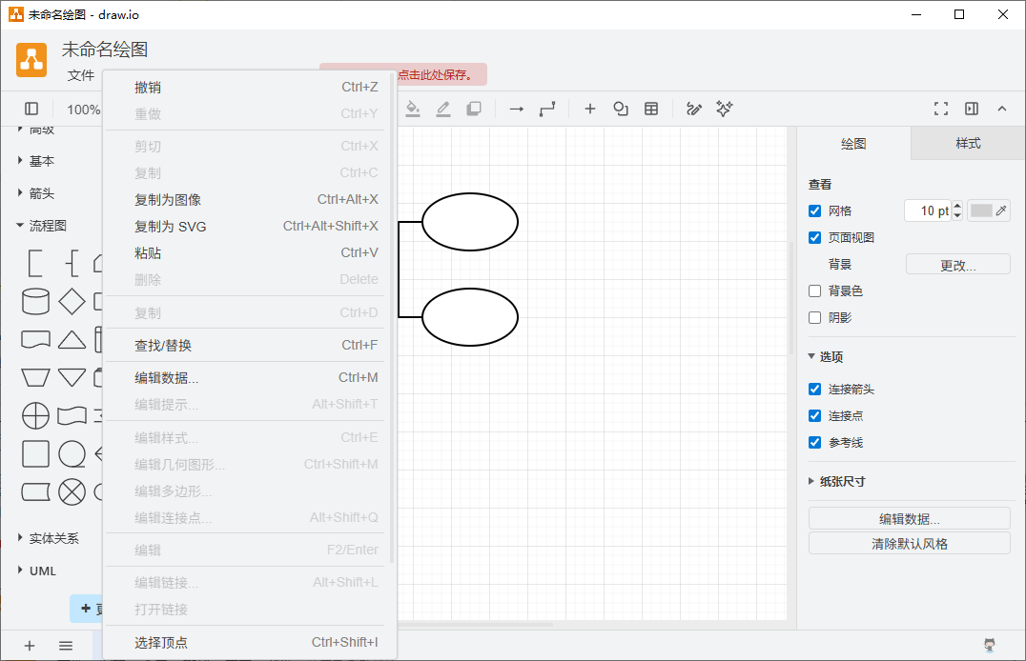Viewport: 1026px width, 661px height.
Task: Pick the circle with X summing shape
Action: [72, 491]
